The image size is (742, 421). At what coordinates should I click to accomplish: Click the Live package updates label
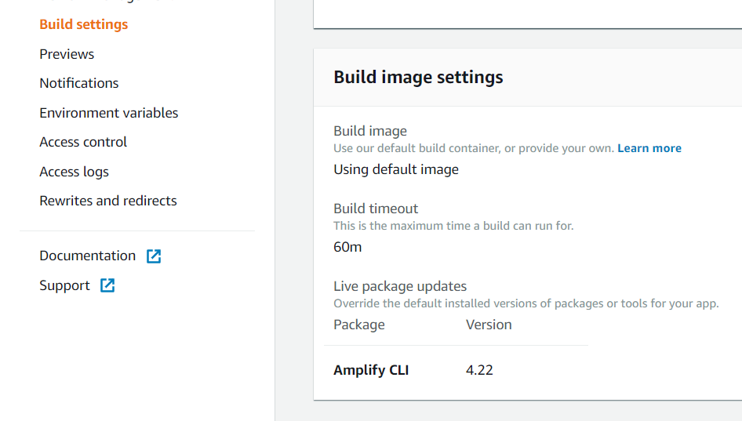400,286
